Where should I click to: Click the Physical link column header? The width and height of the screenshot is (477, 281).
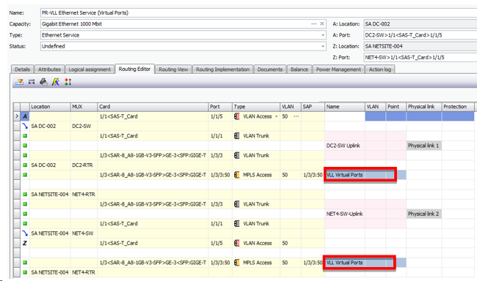[423, 107]
